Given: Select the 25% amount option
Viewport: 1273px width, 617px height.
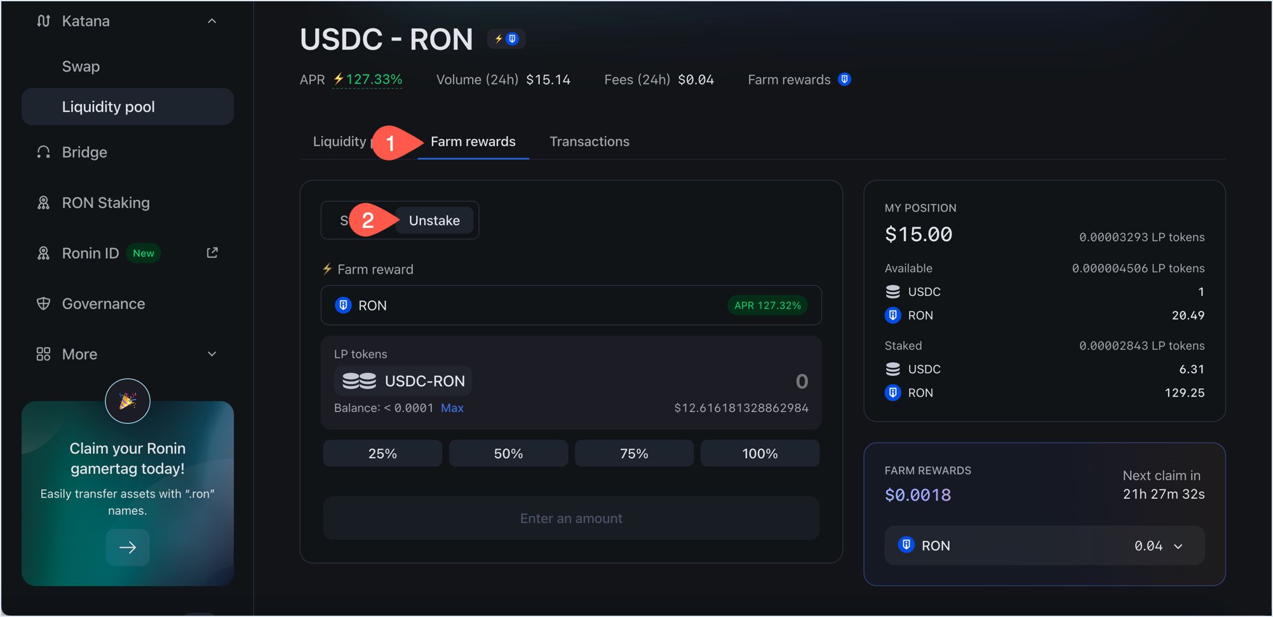Looking at the screenshot, I should coord(382,453).
